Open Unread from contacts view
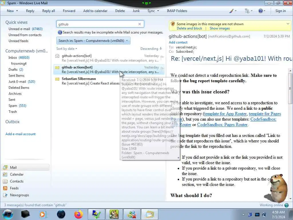This screenshot has width=293, height=220. (25, 35)
